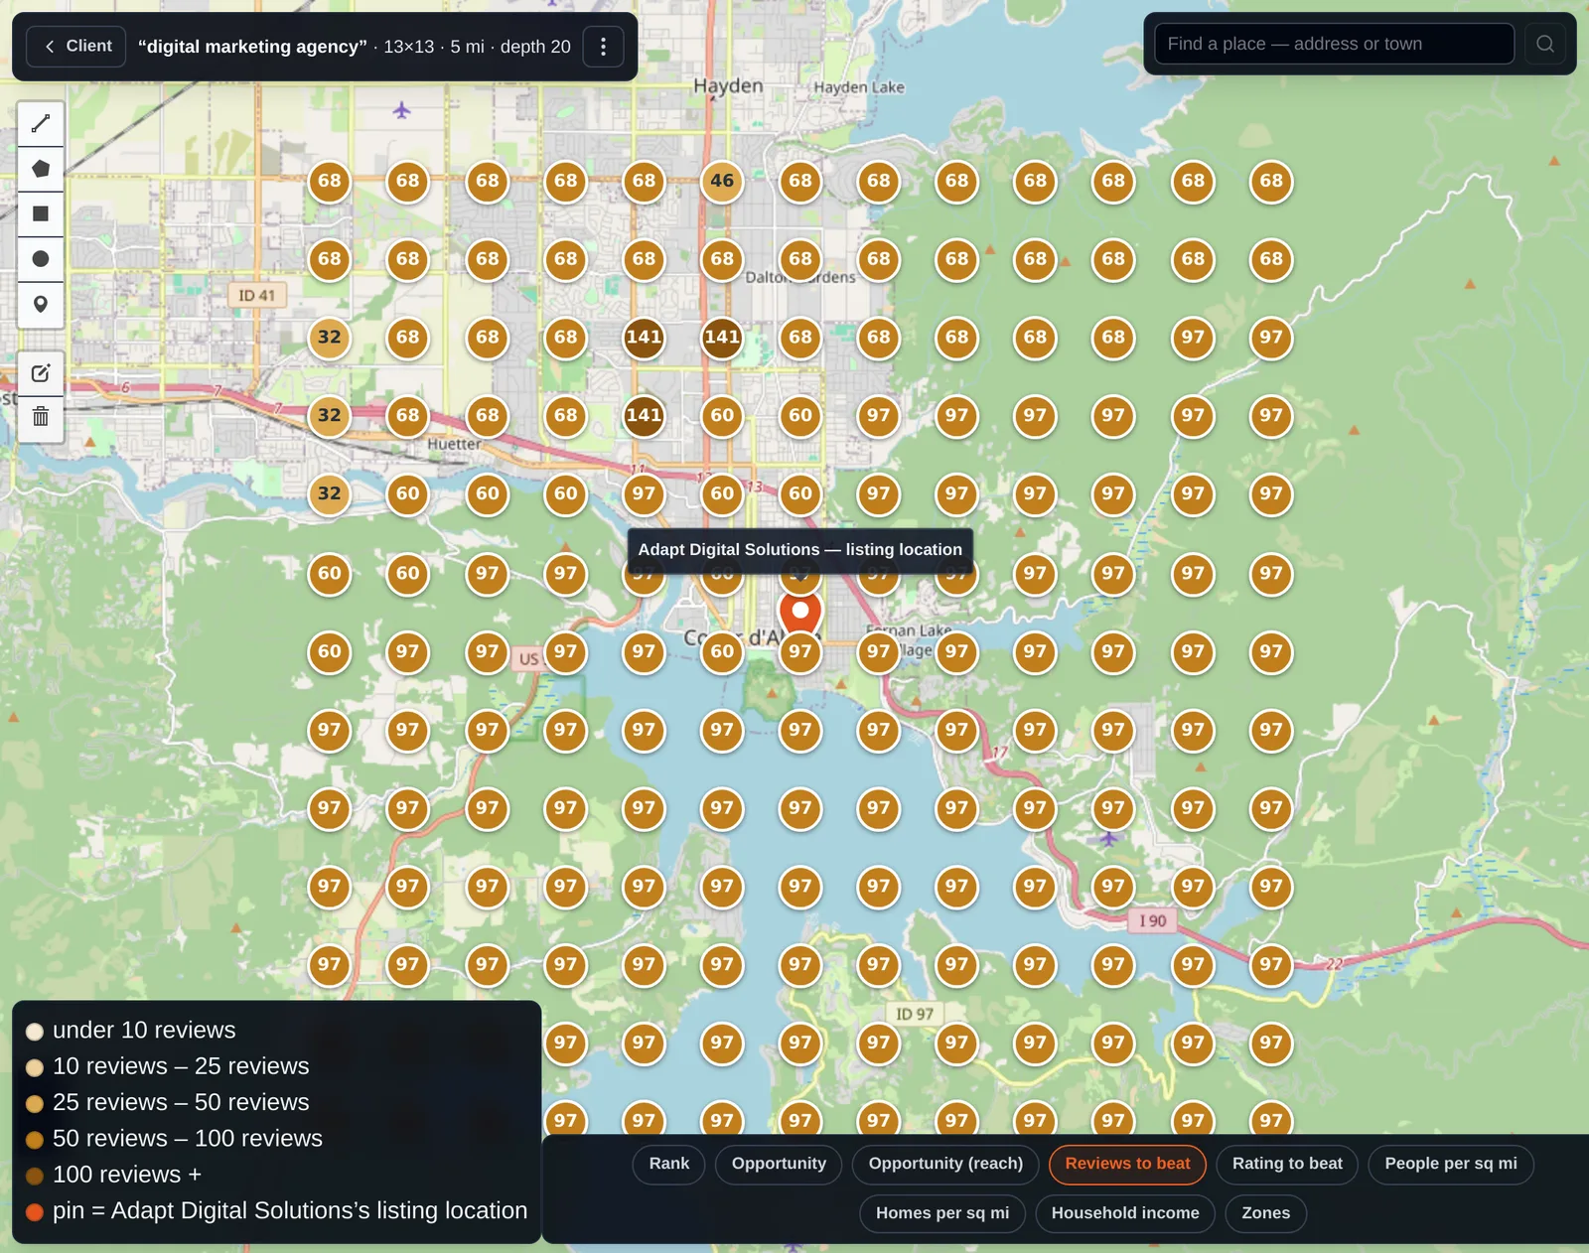Select the Reviews to beat layer
1589x1253 pixels.
1127,1164
